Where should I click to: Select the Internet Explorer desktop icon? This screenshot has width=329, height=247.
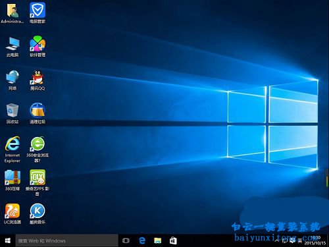coord(13,150)
